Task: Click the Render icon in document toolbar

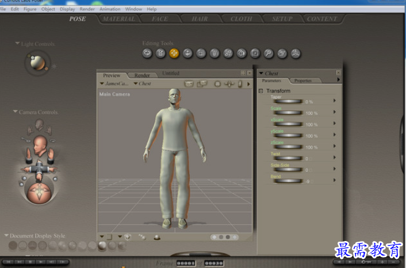Action: 189,84
